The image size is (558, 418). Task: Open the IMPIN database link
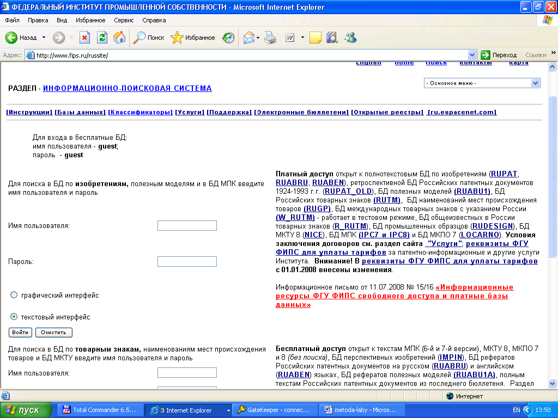(x=451, y=357)
